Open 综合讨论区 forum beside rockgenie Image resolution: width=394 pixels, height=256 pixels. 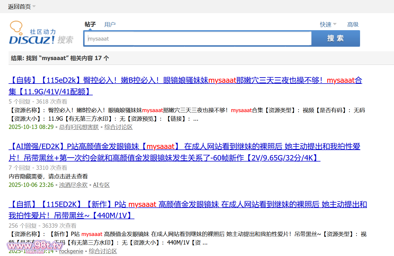(103, 251)
